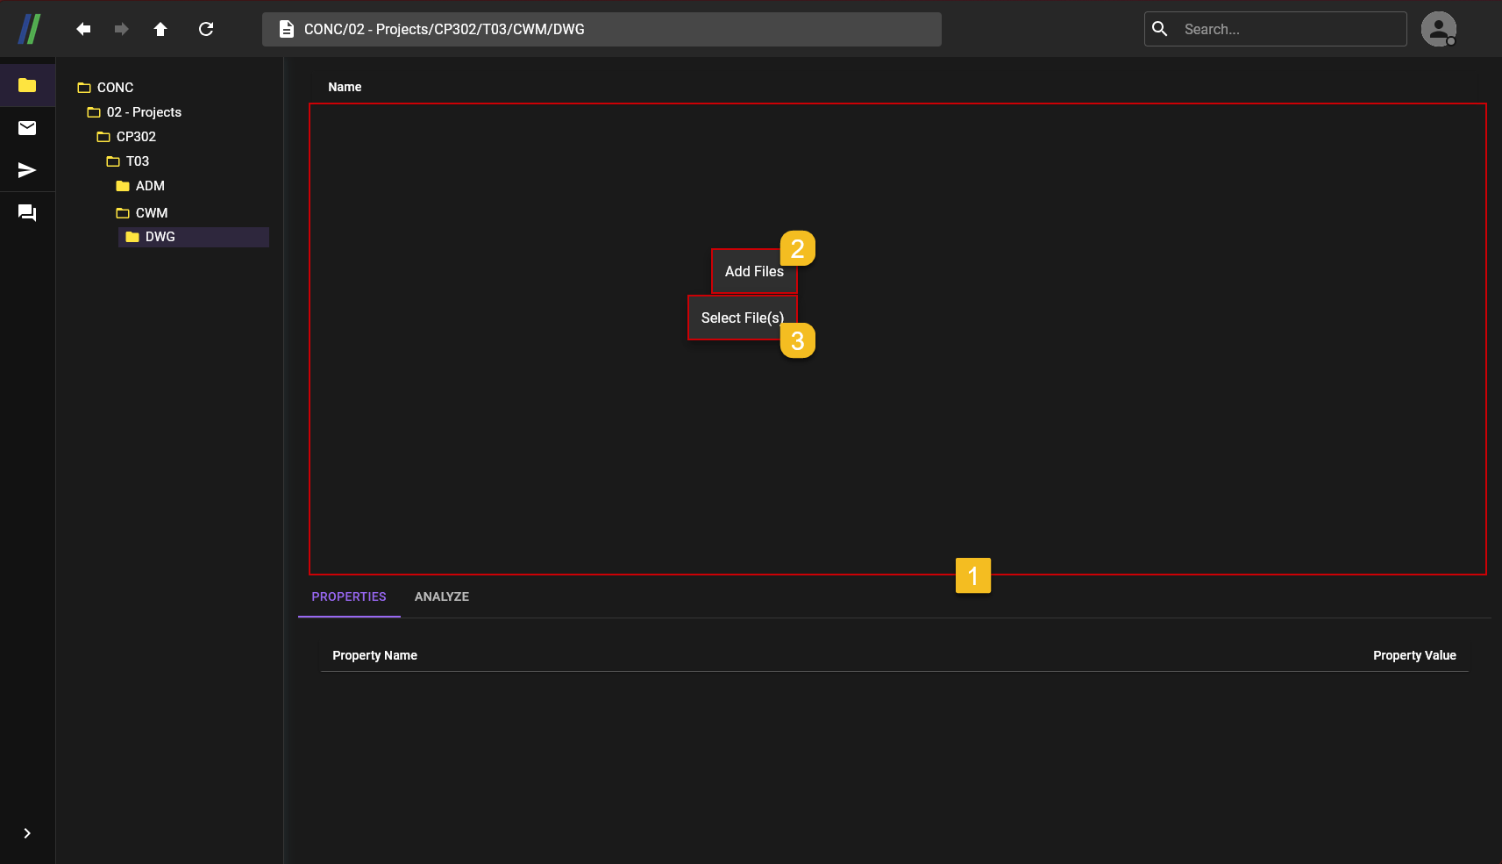Go up one folder level

(160, 29)
